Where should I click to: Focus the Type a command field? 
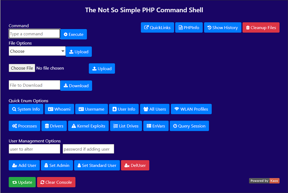point(34,34)
